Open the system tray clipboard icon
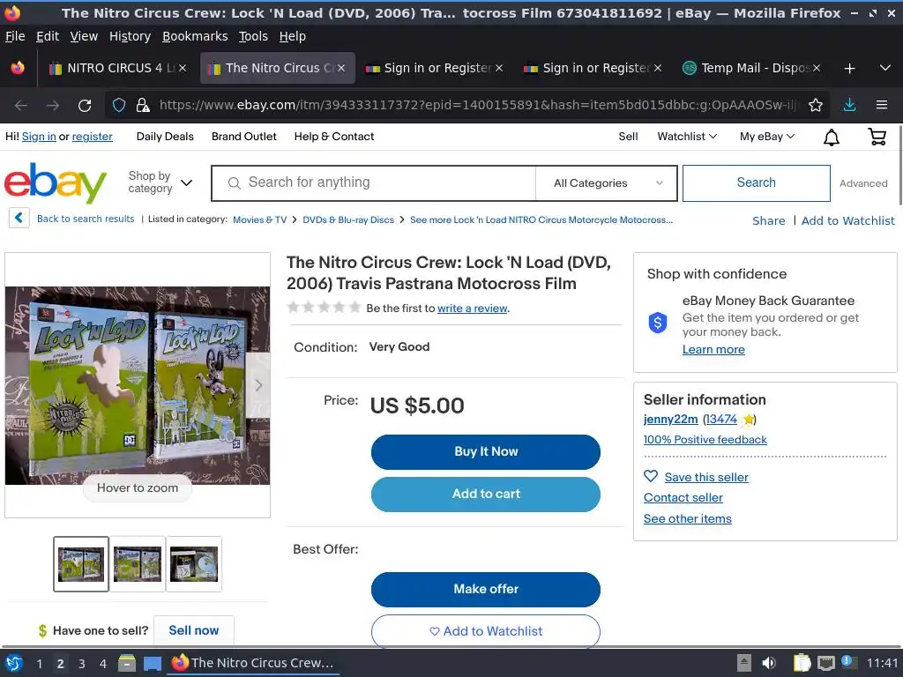The image size is (903, 677). coord(802,663)
